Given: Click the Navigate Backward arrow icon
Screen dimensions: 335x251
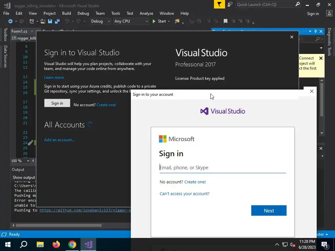Looking at the screenshot, I should (10, 21).
